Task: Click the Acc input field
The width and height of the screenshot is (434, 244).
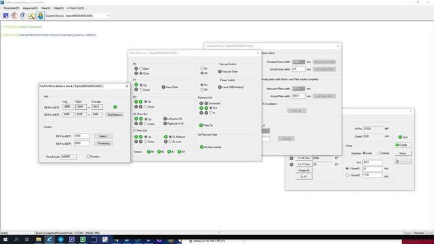Action: (372, 163)
